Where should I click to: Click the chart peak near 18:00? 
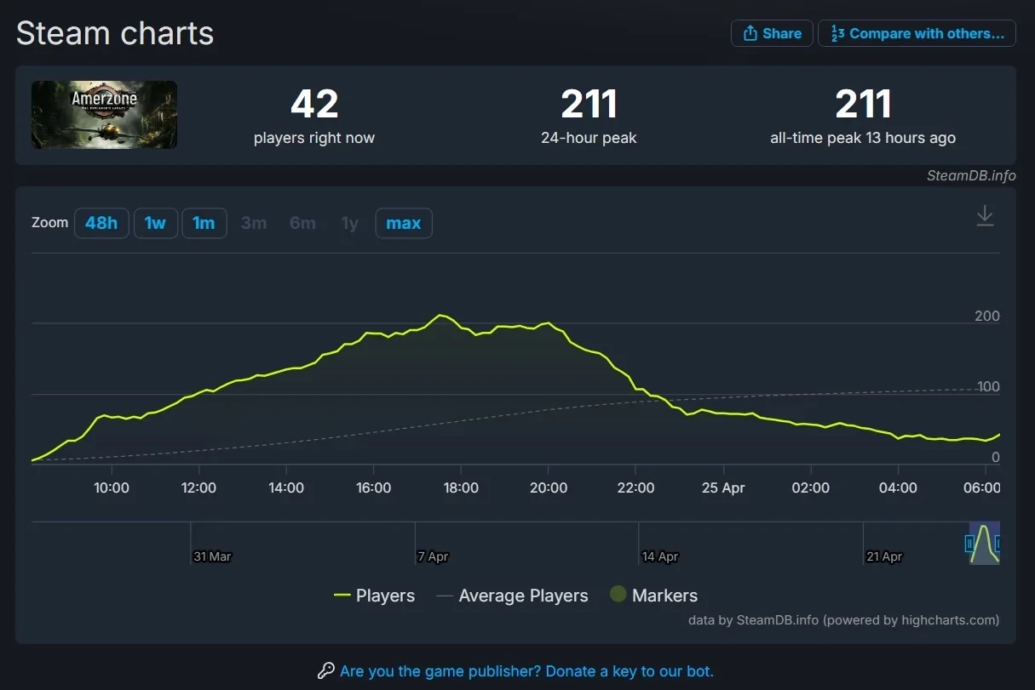tap(440, 316)
